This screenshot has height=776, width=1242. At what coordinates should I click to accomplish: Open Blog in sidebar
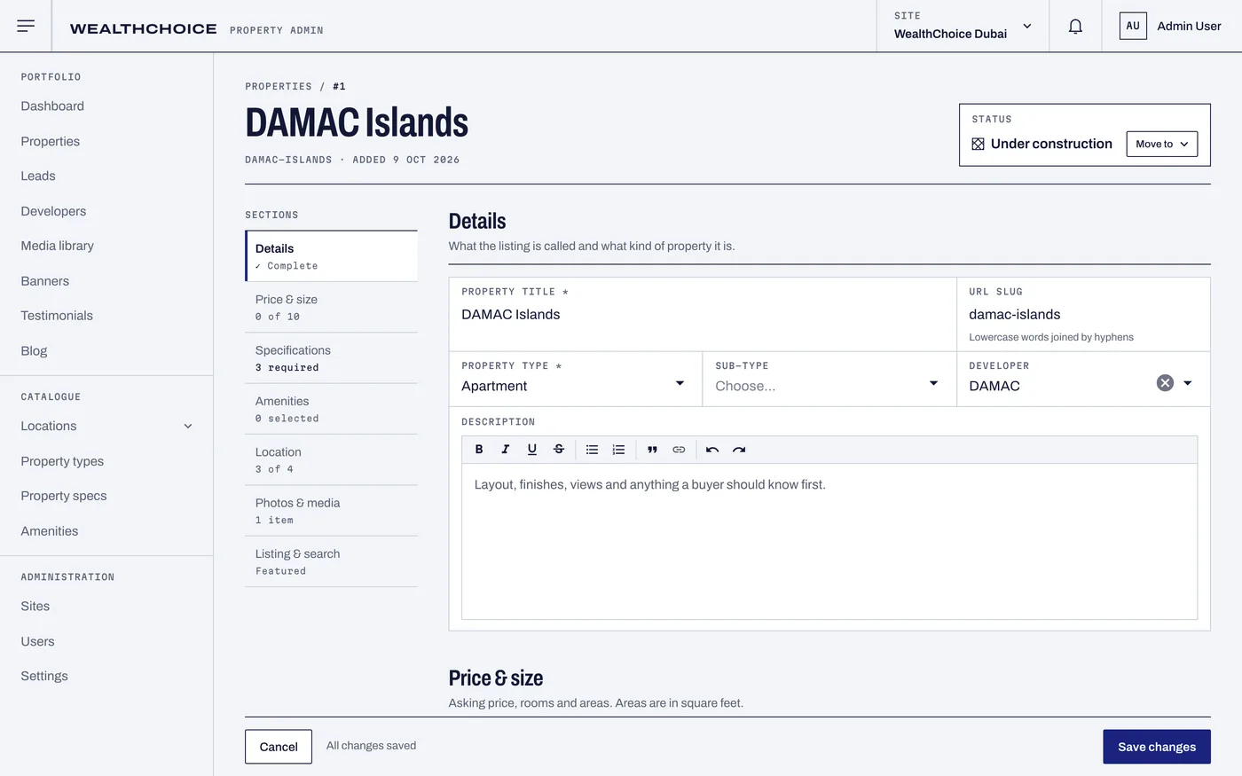pyautogui.click(x=34, y=350)
